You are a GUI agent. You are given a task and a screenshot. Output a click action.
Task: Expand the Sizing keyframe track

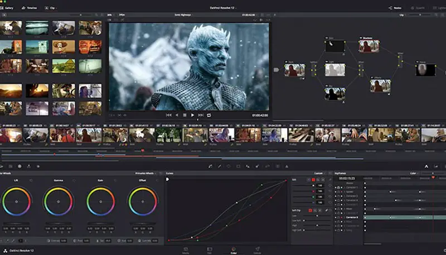tap(344, 230)
